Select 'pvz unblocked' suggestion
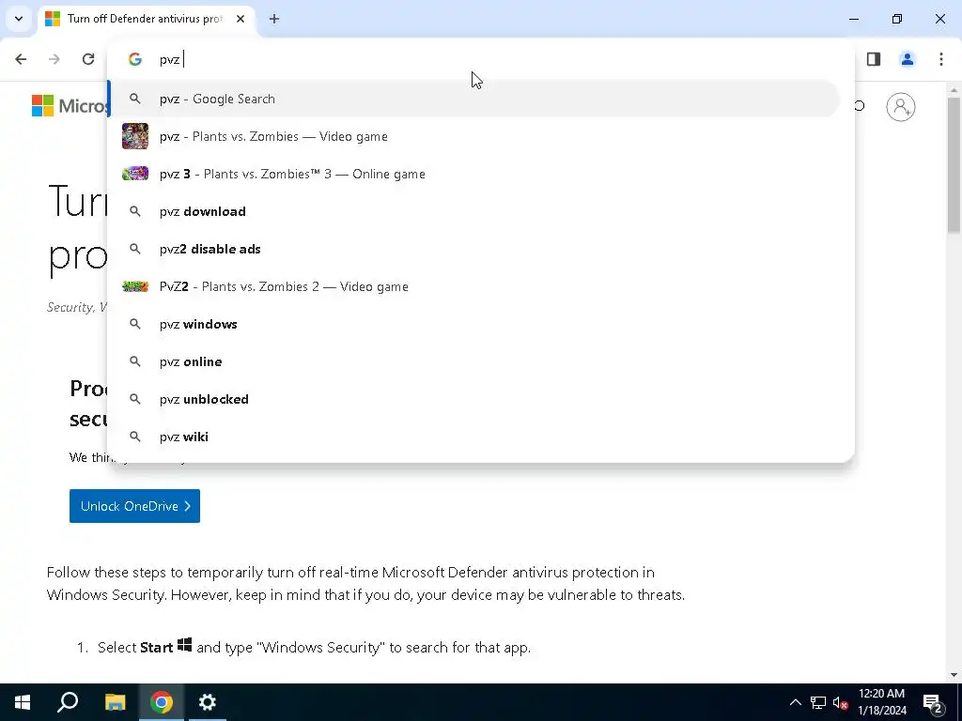Viewport: 962px width, 721px height. point(473,399)
